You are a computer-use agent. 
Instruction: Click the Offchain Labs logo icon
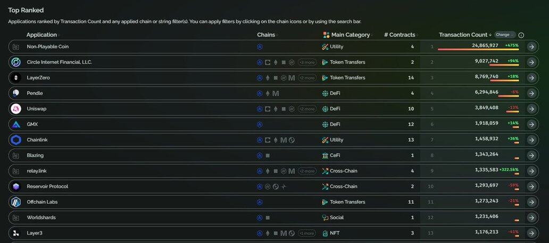16,202
